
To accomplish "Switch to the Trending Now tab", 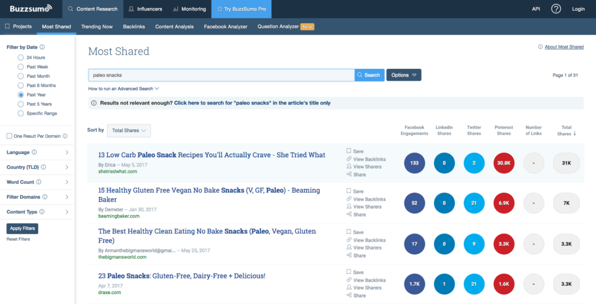I will pyautogui.click(x=97, y=26).
